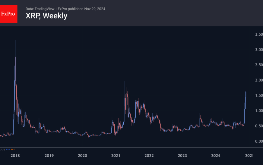The image size is (263, 165).
Task: Click the 2023 label on time axis
Action: (x=182, y=156)
